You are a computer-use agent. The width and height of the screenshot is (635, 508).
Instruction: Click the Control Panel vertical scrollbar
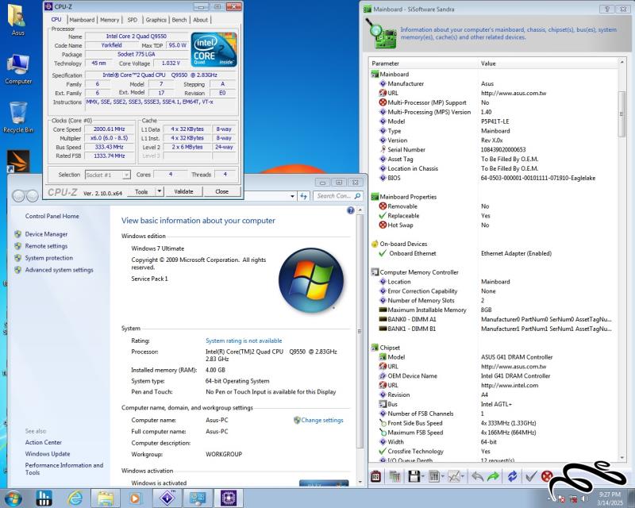[360, 331]
